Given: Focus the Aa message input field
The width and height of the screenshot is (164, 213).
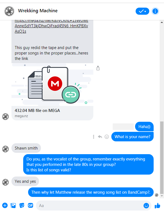Looking at the screenshot, I should pos(90,206).
